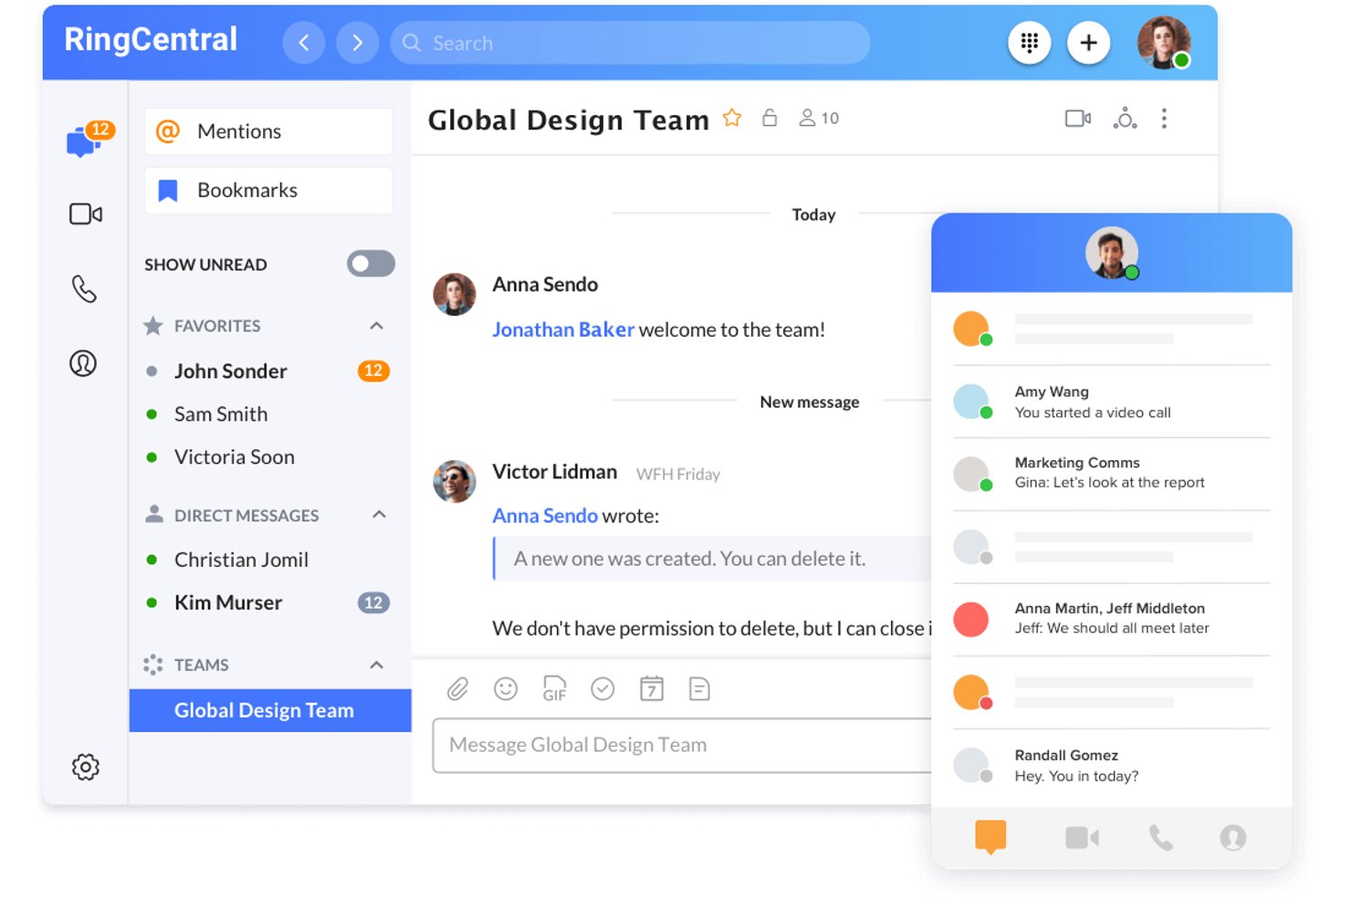This screenshot has height=901, width=1351.
Task: Open Bookmarks
Action: point(268,190)
